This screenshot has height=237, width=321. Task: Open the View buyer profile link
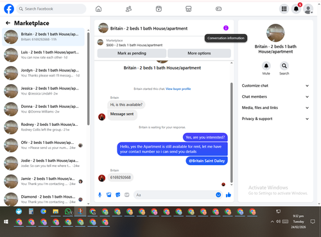point(178,89)
